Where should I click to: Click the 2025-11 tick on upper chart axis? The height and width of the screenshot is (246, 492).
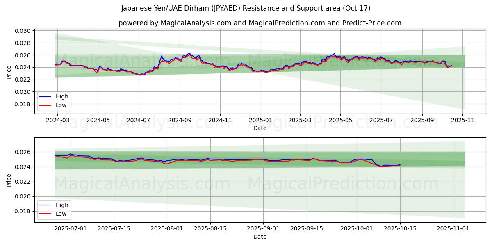click(463, 121)
